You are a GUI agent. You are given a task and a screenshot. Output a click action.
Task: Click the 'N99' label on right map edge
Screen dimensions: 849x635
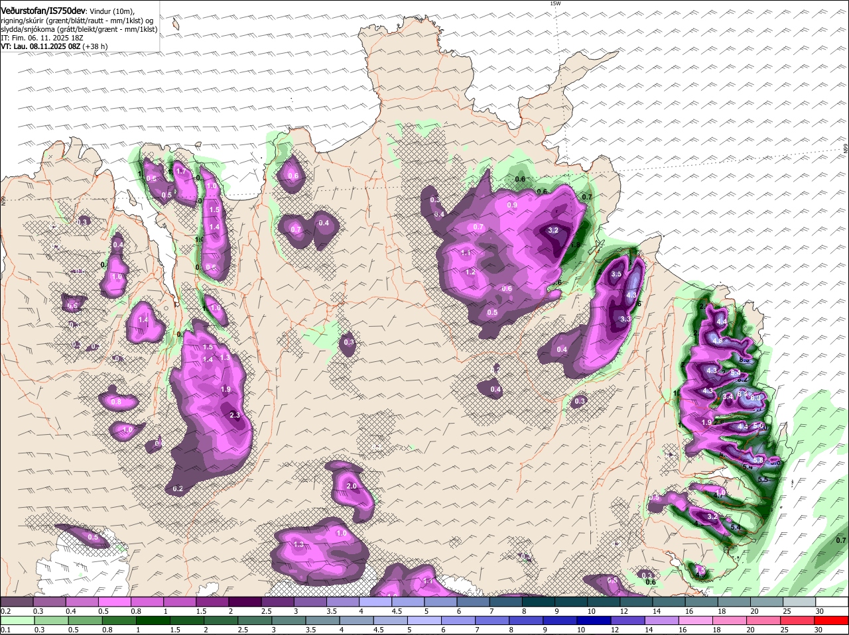coord(846,149)
